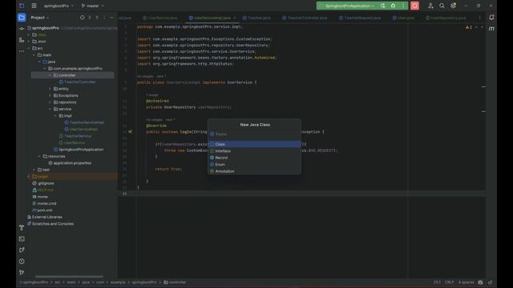
Task: Collapse the impl package
Action: (55, 116)
